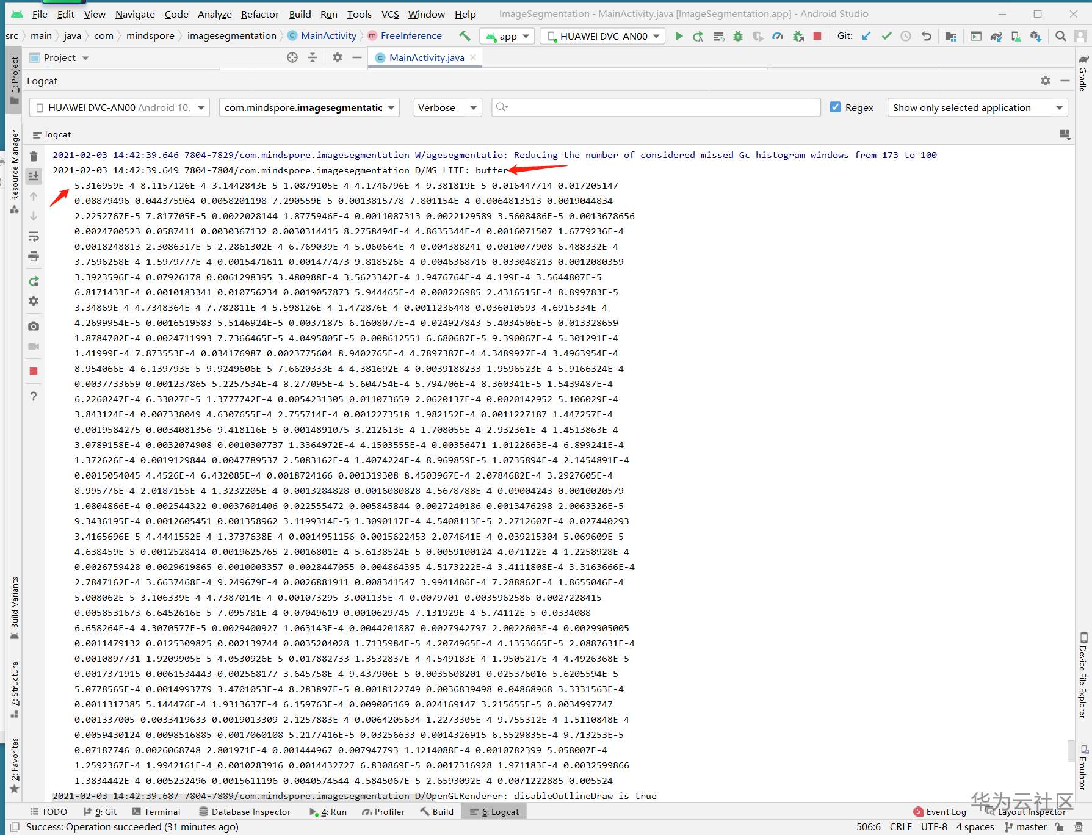Commit changes with the green checkmark

tap(886, 36)
